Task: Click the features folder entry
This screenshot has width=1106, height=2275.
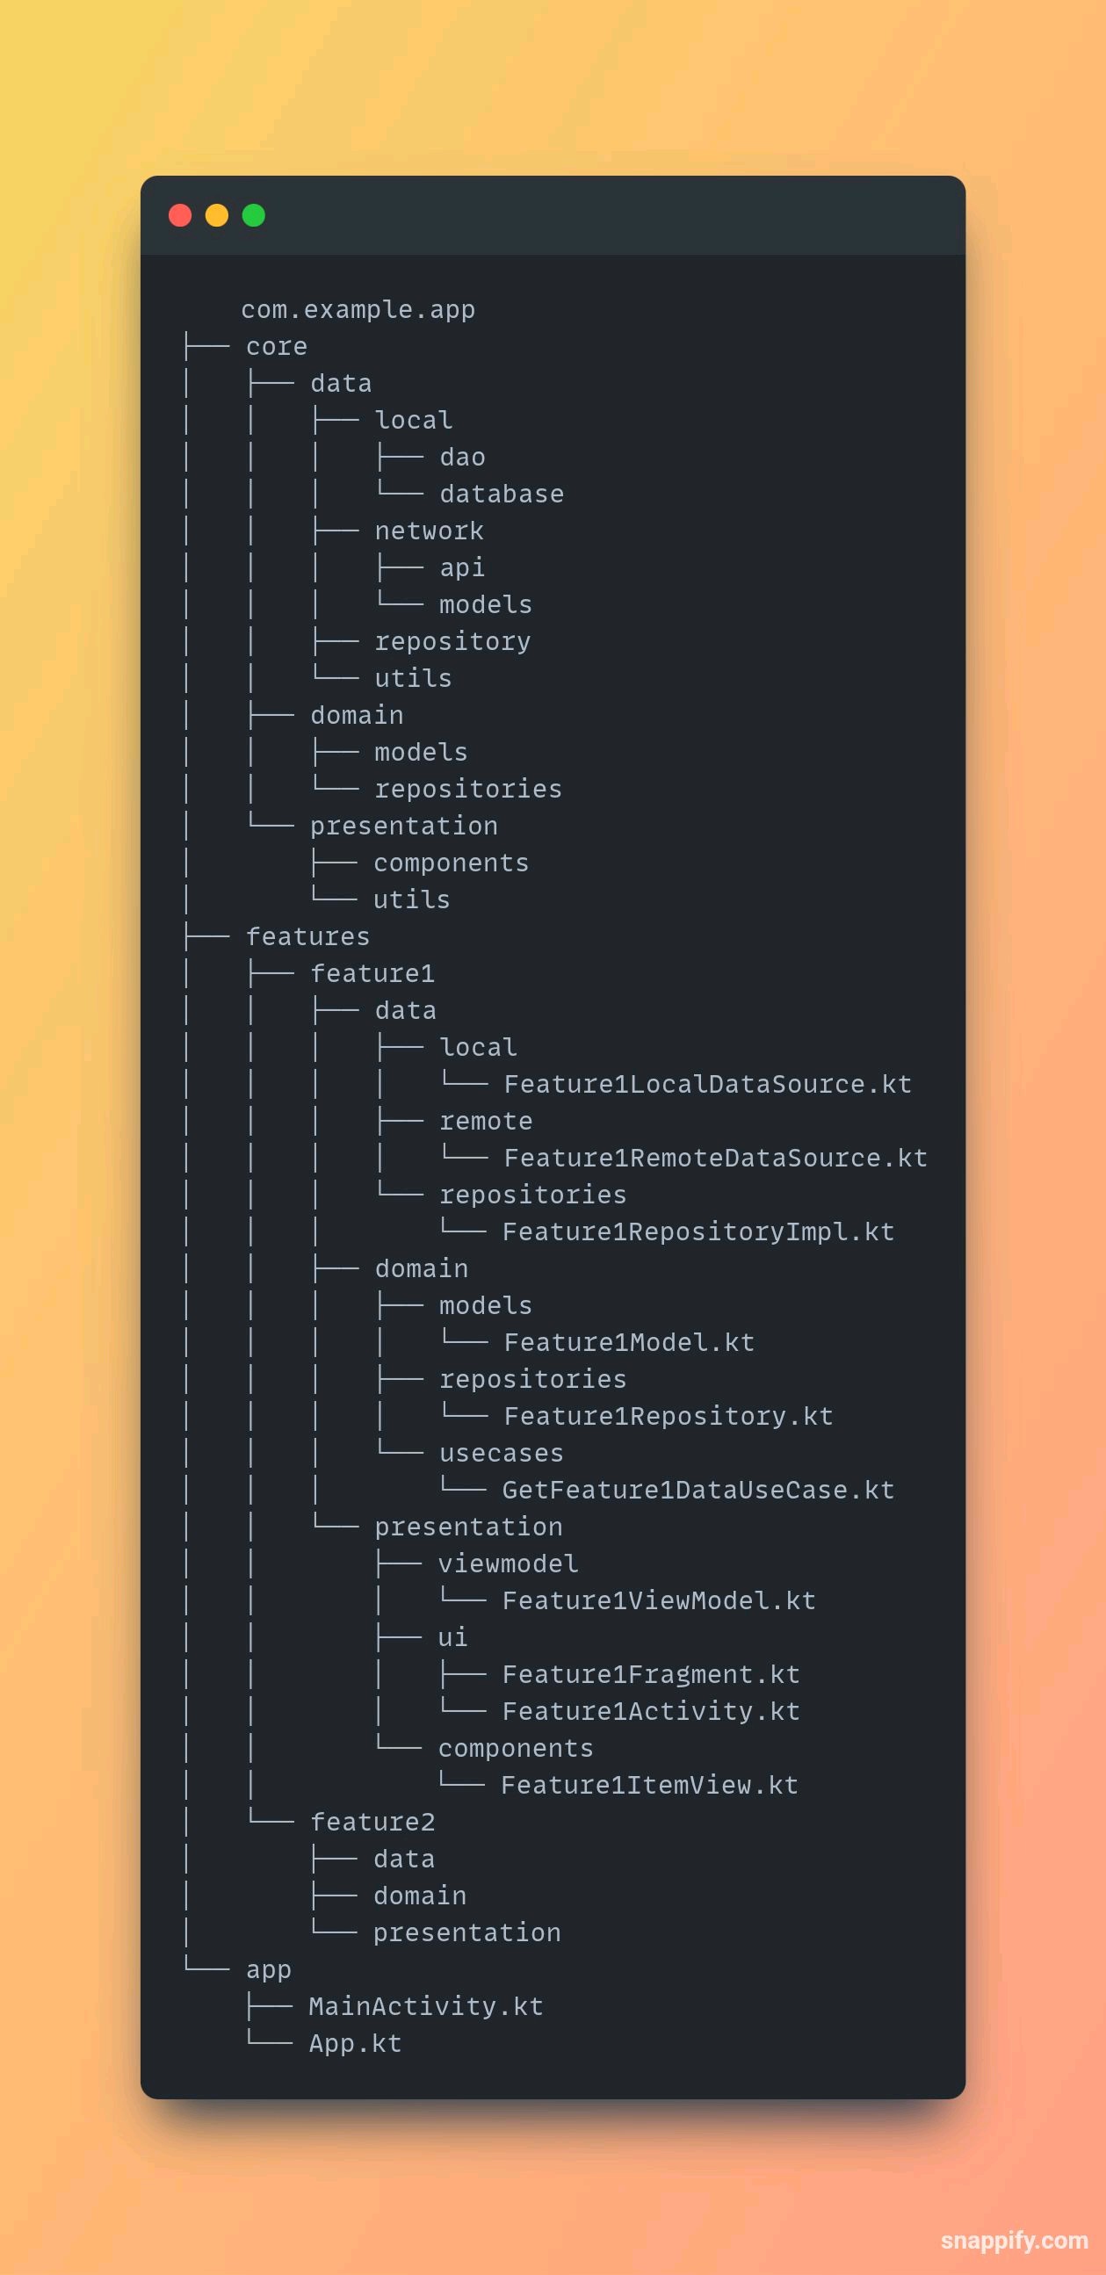Action: [307, 936]
